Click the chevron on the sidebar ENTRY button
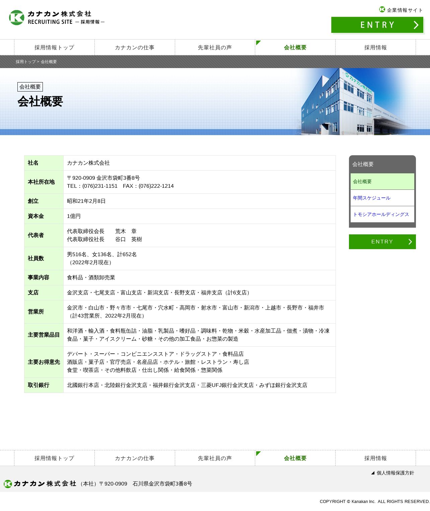Screen dimensions: 430x511 tap(410, 242)
